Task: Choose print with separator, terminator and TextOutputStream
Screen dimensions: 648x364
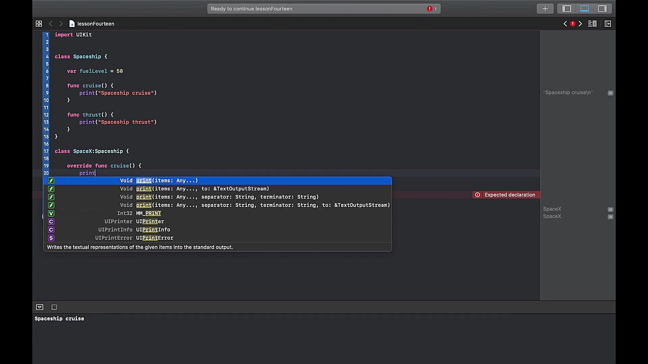Action: tap(217, 205)
